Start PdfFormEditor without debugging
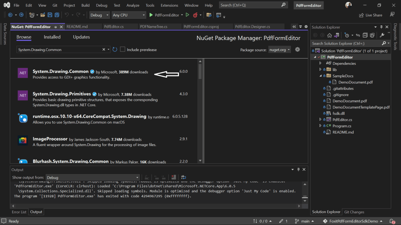The height and width of the screenshot is (225, 401). [x=188, y=15]
